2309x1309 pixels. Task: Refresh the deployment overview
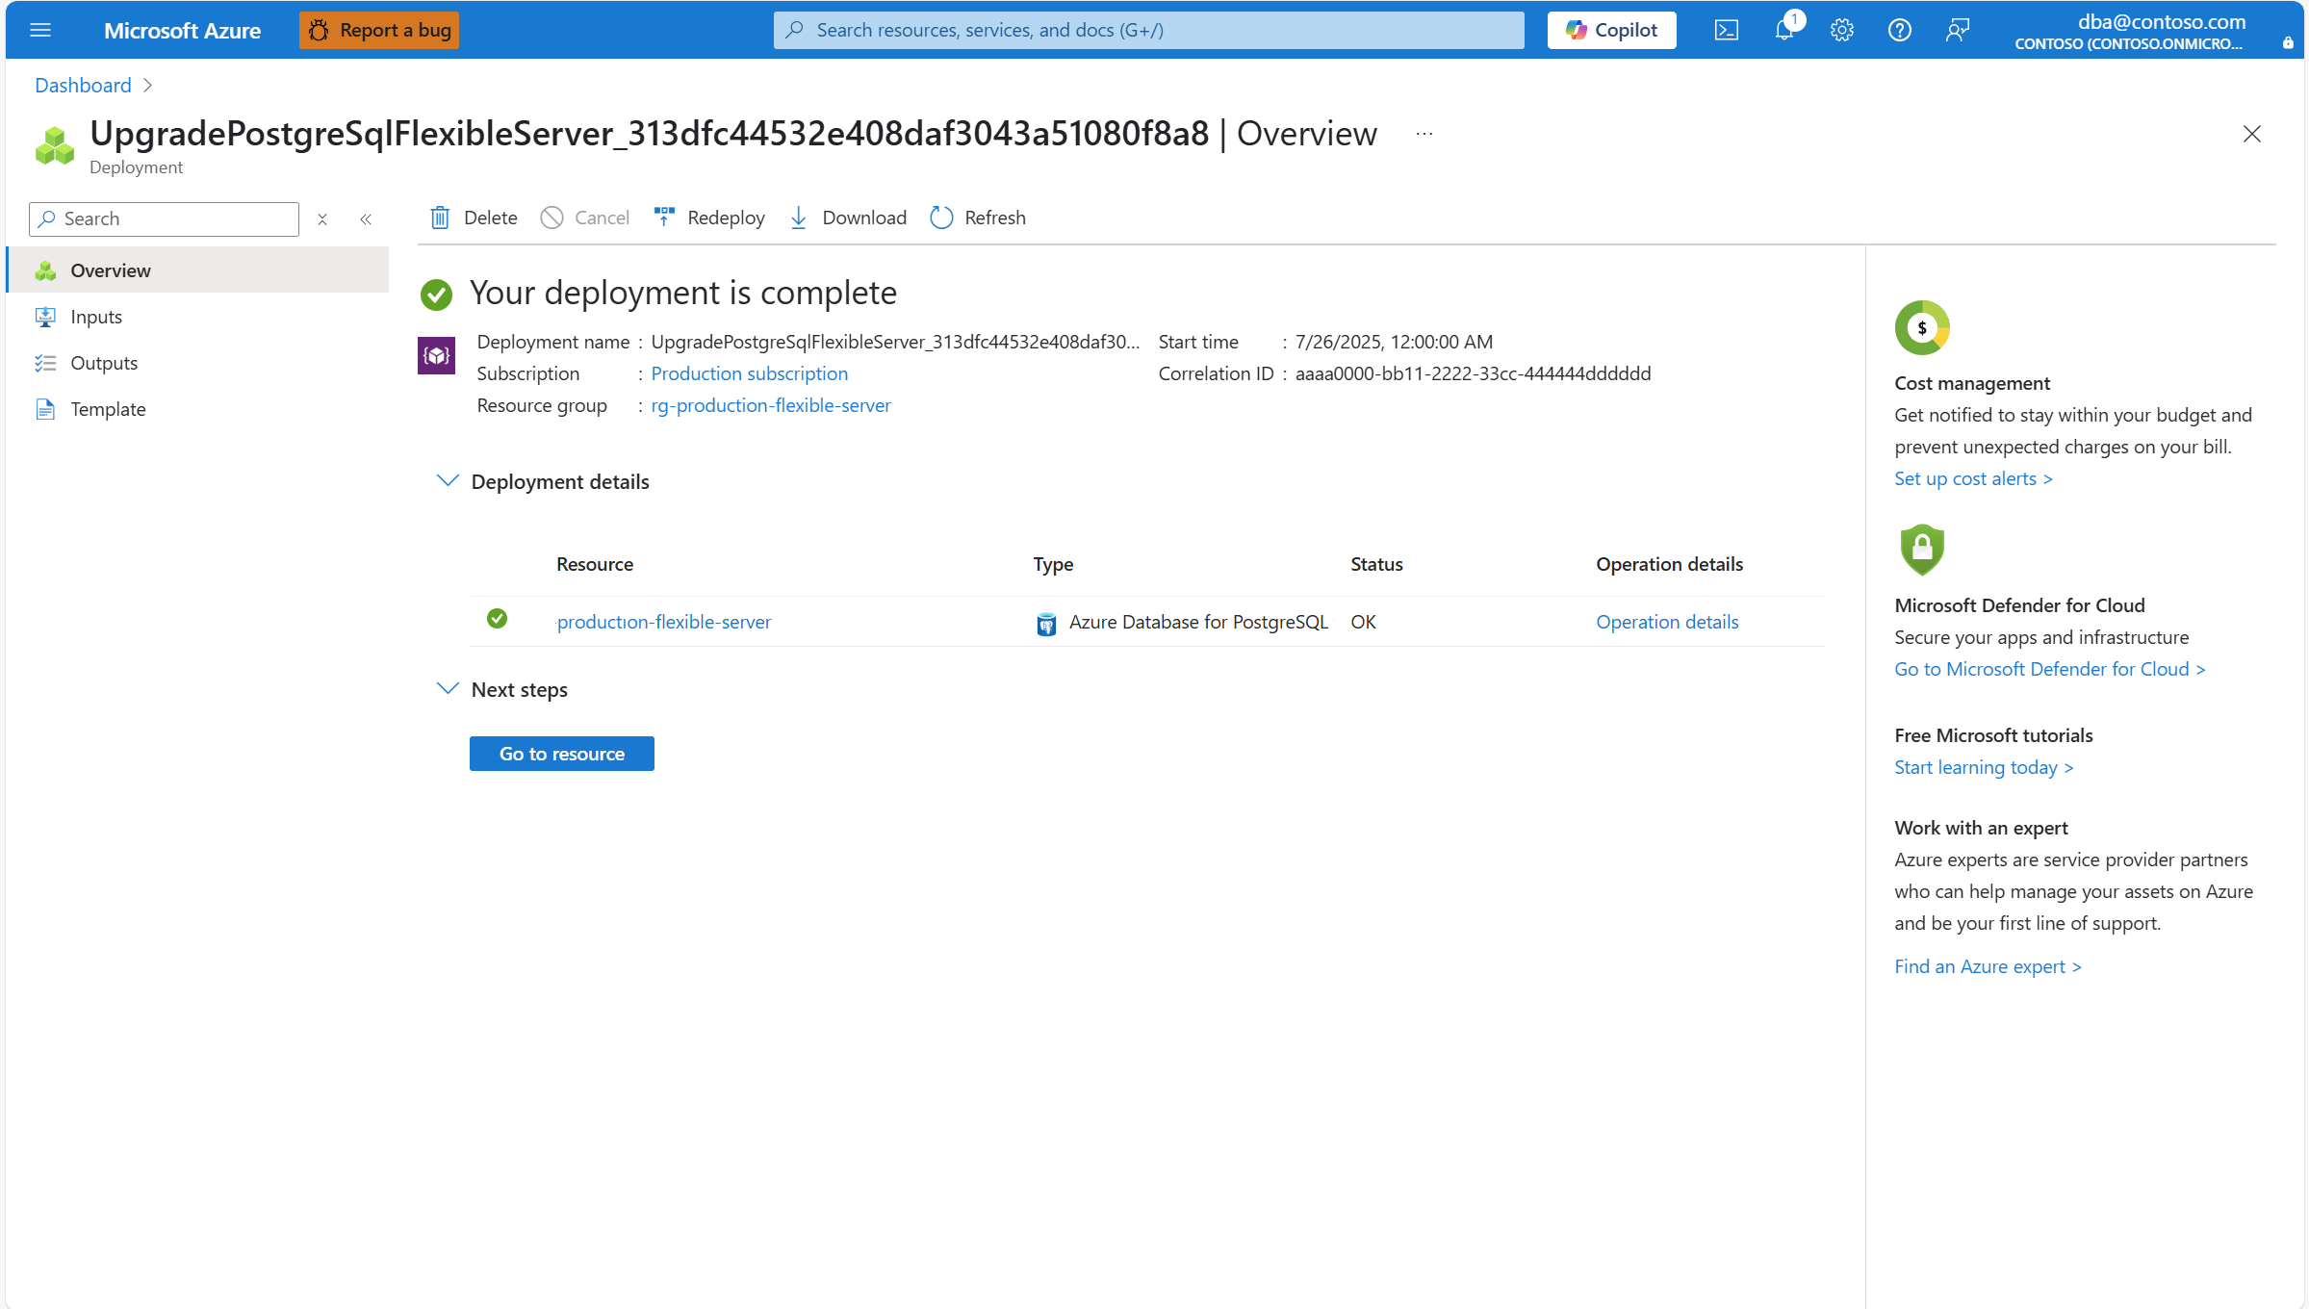tap(978, 218)
